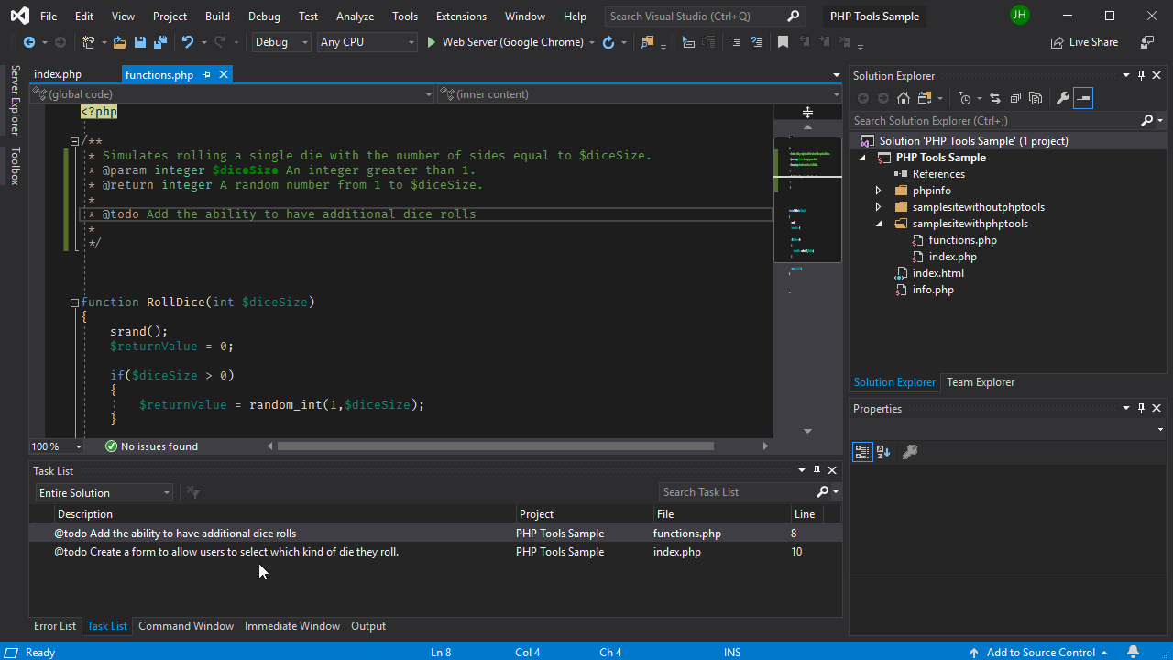Click the Save All toolbar icon
Image resolution: width=1173 pixels, height=660 pixels.
pyautogui.click(x=160, y=42)
